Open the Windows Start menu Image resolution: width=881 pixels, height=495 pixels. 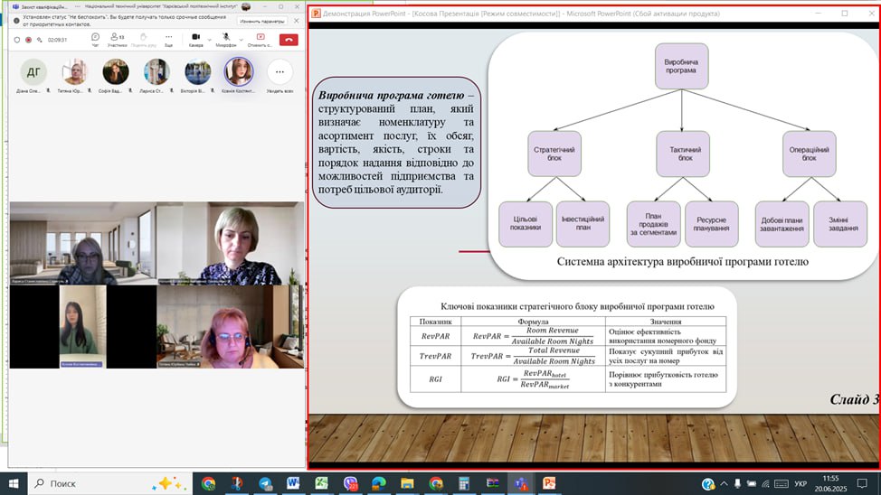coord(14,483)
